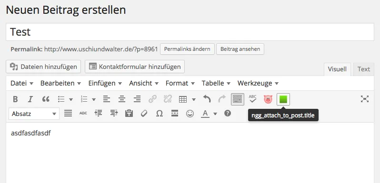380x183 pixels.
Task: Insert an emoticon smiley
Action: coord(190,113)
